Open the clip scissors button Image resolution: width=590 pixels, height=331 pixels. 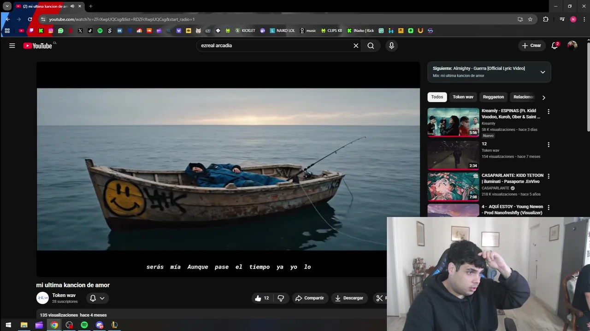[x=379, y=298]
